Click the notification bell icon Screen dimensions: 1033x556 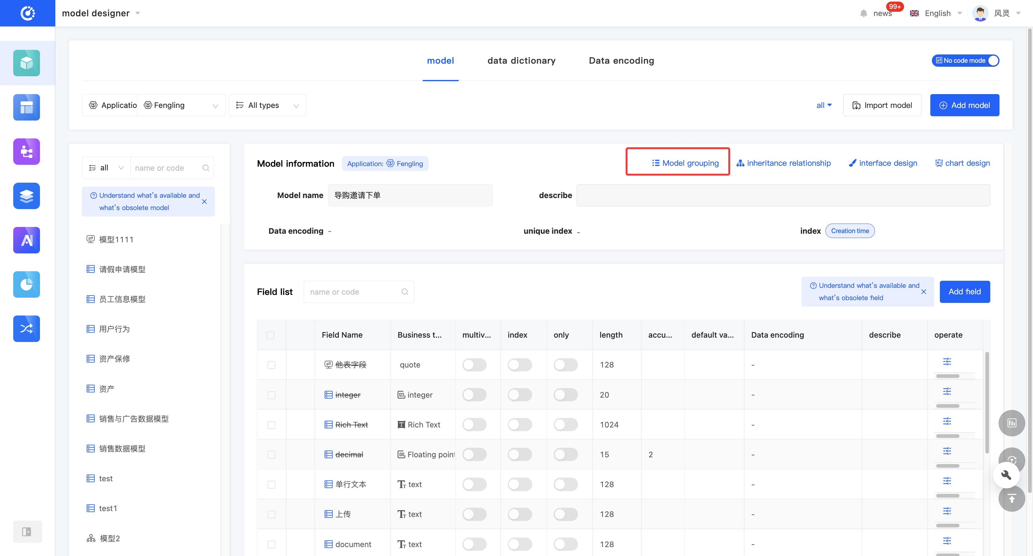coord(863,13)
